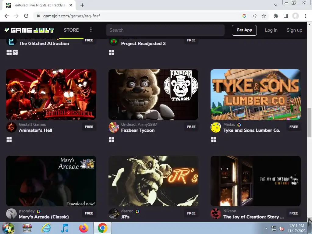Click Windows icon under Tyke and Sons
The width and height of the screenshot is (312, 234).
tap(214, 139)
